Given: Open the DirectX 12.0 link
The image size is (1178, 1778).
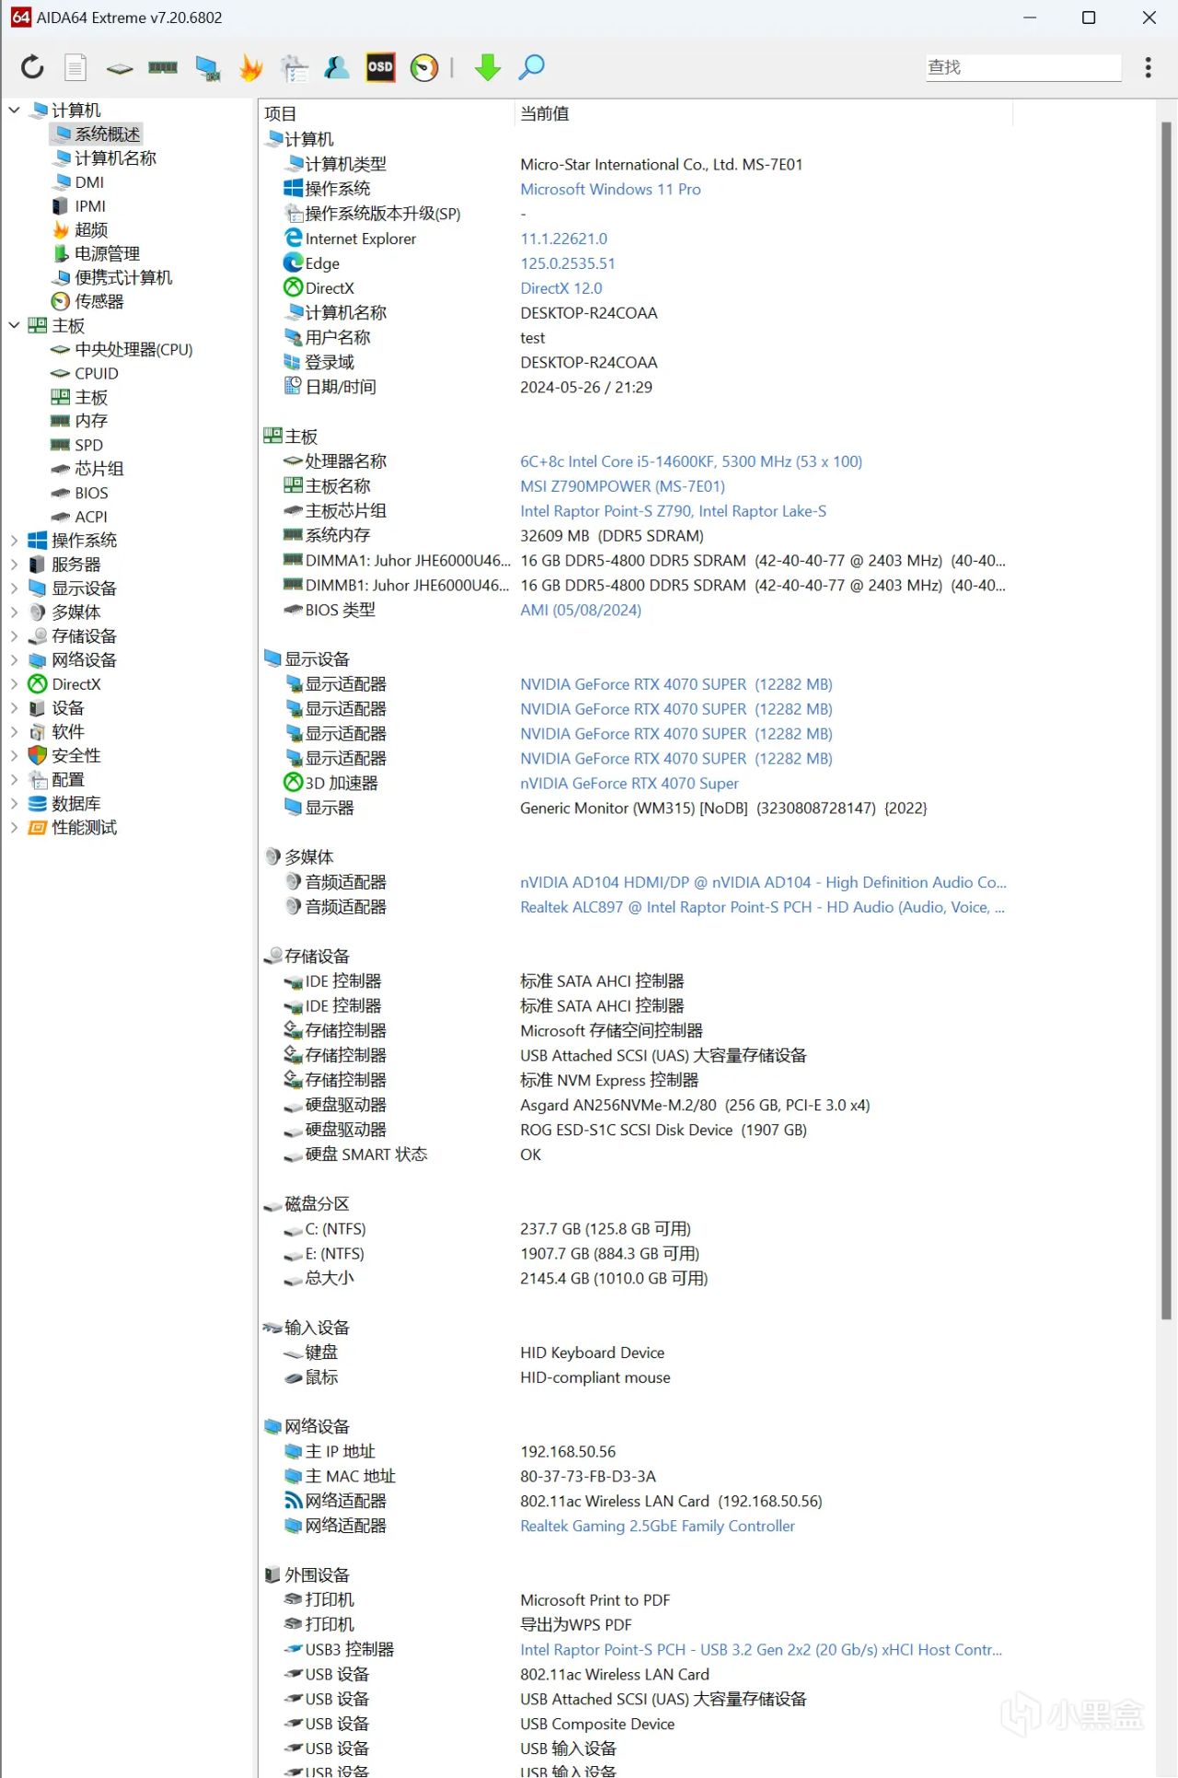Looking at the screenshot, I should click(x=560, y=288).
